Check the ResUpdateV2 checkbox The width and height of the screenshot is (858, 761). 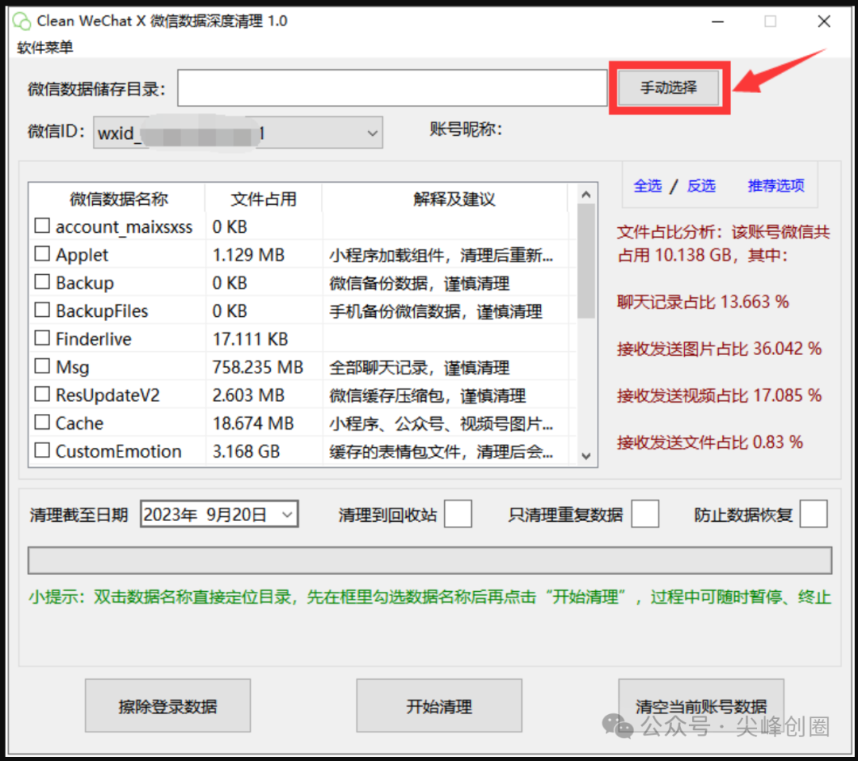(x=42, y=394)
